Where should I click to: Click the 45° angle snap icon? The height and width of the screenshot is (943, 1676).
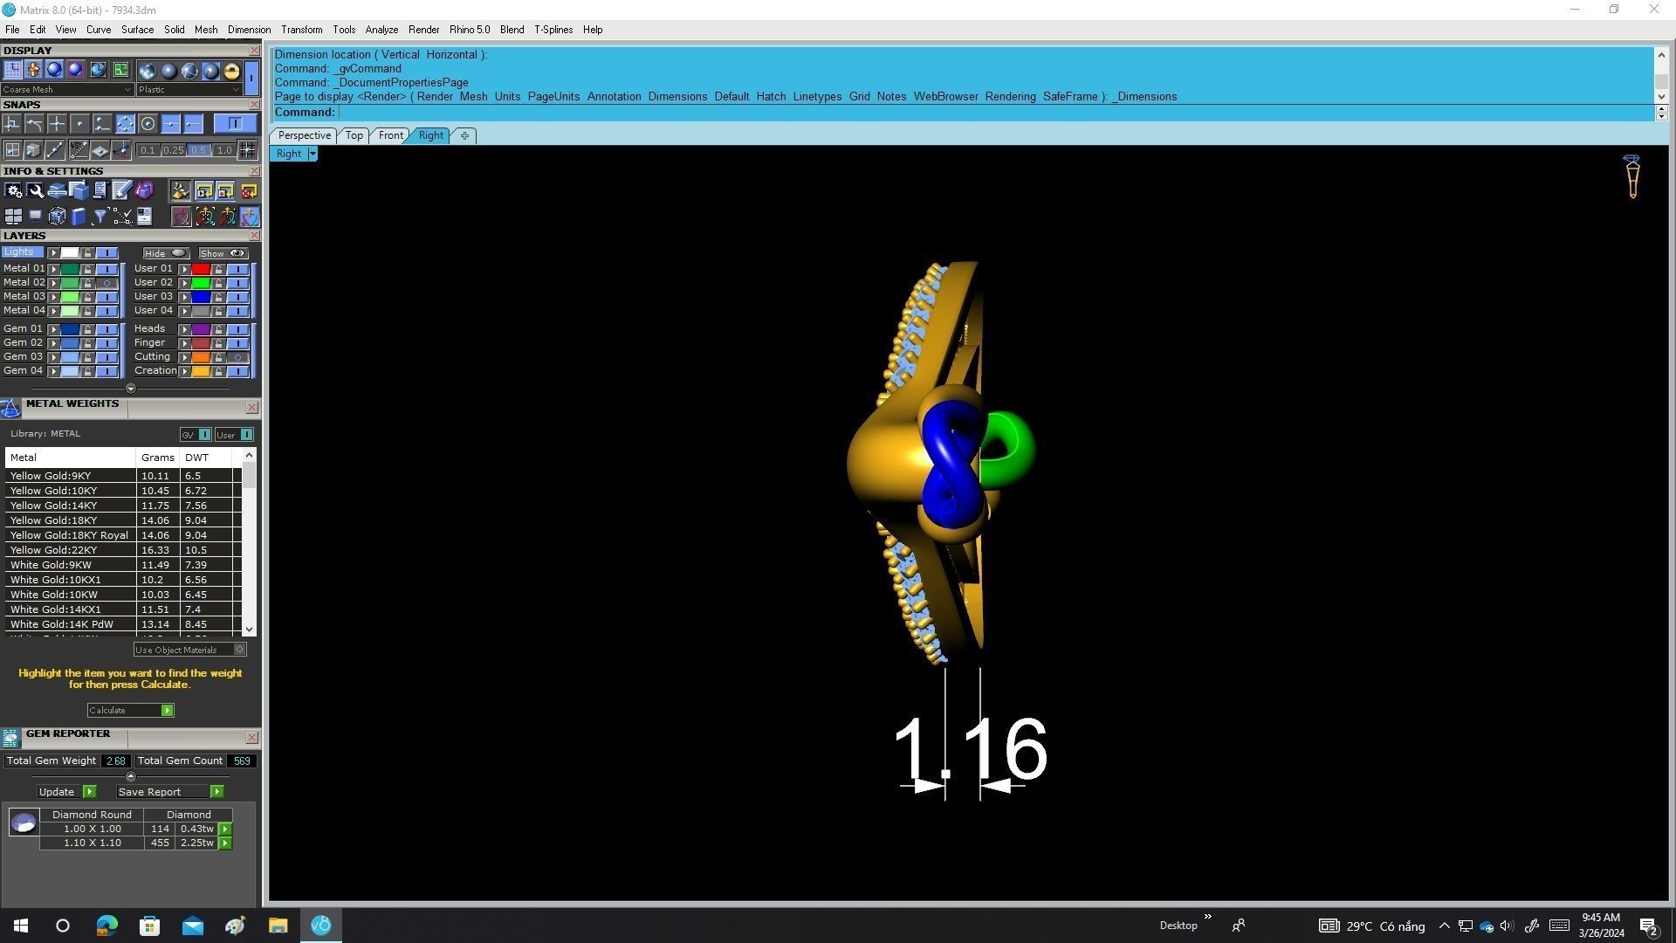(79, 150)
